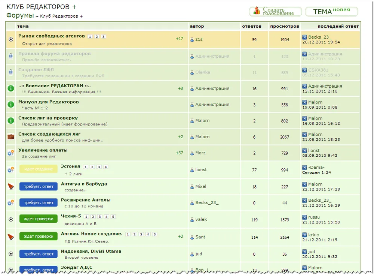Click the просмотров column header
The width and height of the screenshot is (374, 277).
tap(285, 26)
